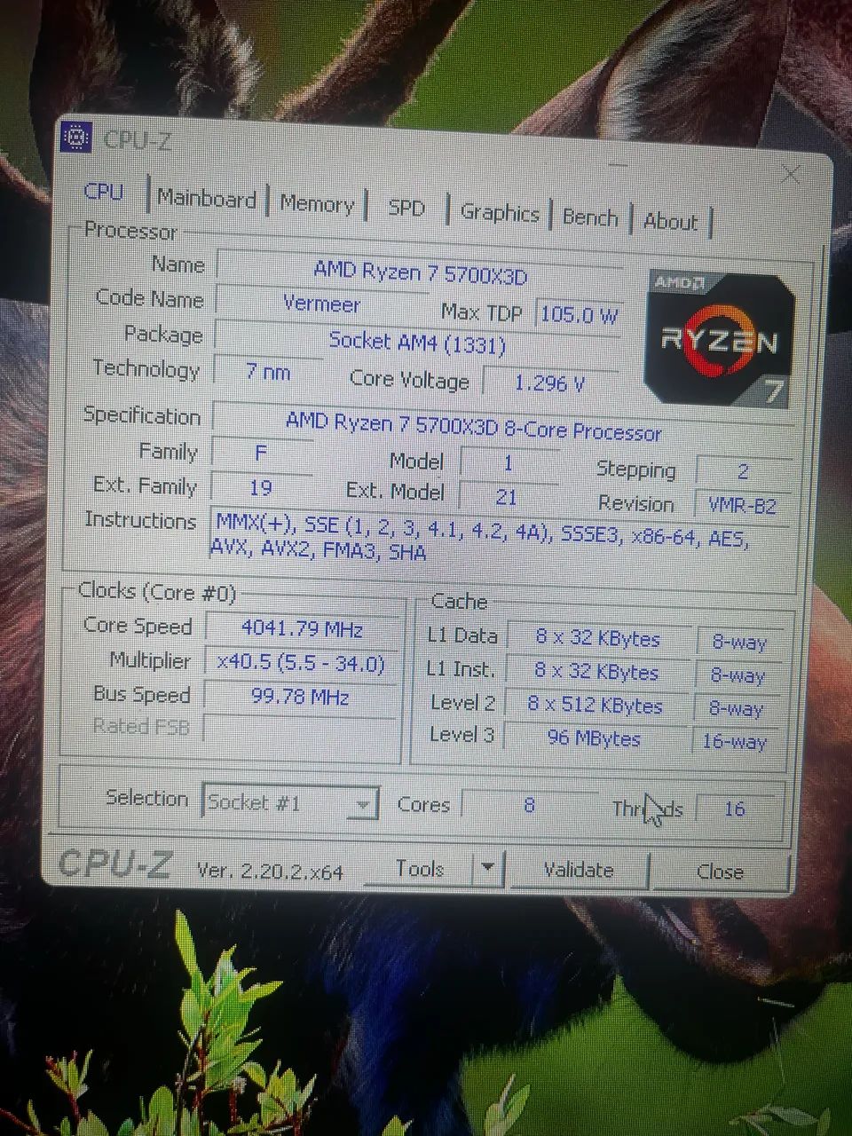
Task: Select the CPU tab
Action: (104, 192)
